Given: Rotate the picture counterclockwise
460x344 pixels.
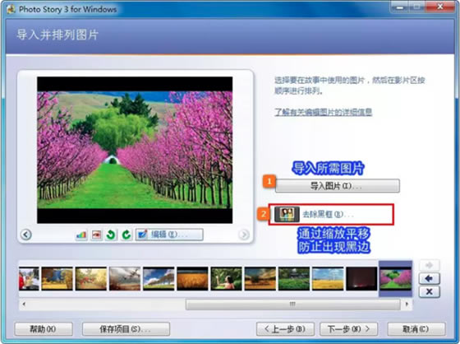Looking at the screenshot, I should point(111,235).
